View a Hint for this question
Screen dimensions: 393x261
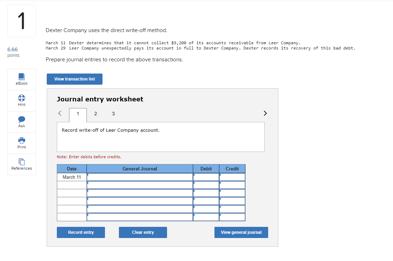[x=21, y=100]
